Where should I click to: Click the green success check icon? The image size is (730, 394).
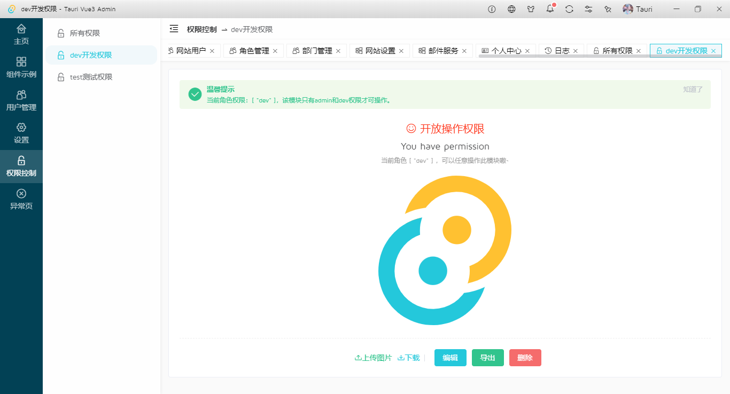pyautogui.click(x=195, y=94)
